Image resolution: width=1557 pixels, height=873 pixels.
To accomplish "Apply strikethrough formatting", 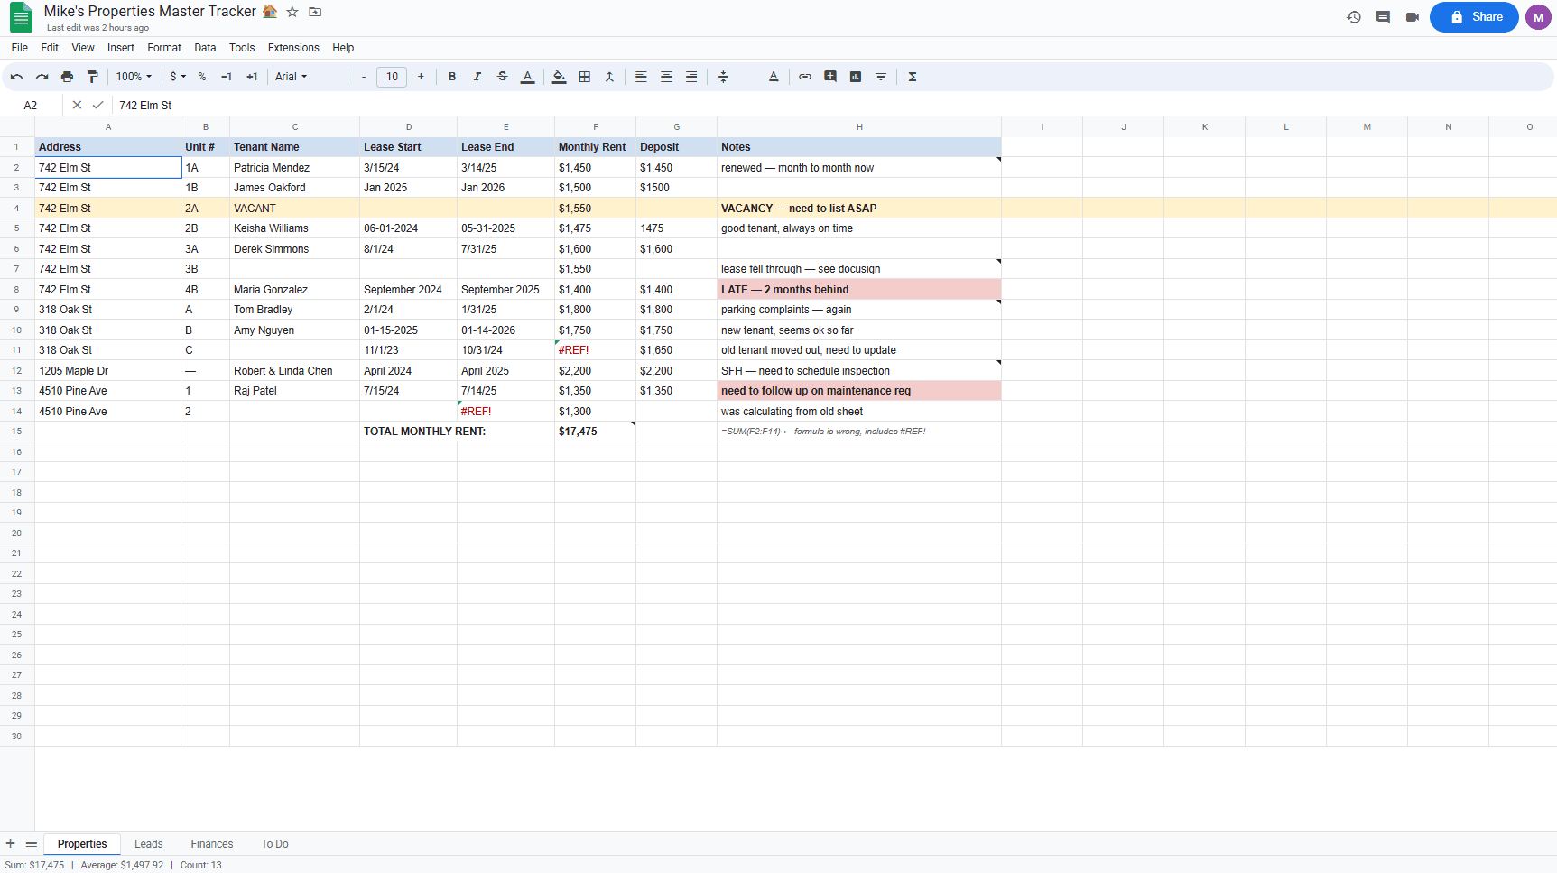I will 502,77.
